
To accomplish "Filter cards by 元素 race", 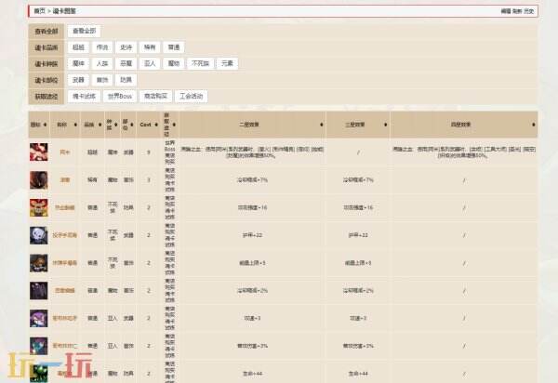I will 227,63.
